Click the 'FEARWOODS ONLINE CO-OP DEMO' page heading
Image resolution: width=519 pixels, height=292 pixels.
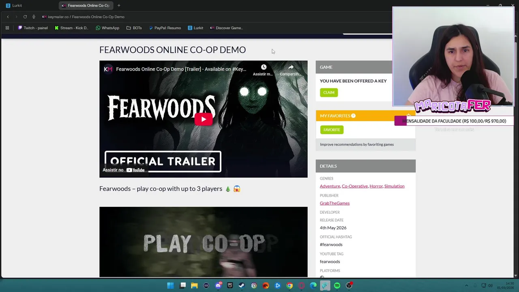(x=172, y=50)
